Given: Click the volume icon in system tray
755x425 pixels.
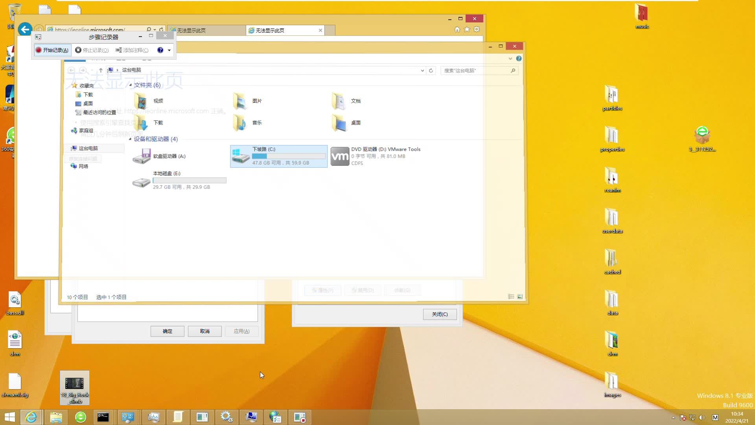Looking at the screenshot, I should pyautogui.click(x=702, y=418).
